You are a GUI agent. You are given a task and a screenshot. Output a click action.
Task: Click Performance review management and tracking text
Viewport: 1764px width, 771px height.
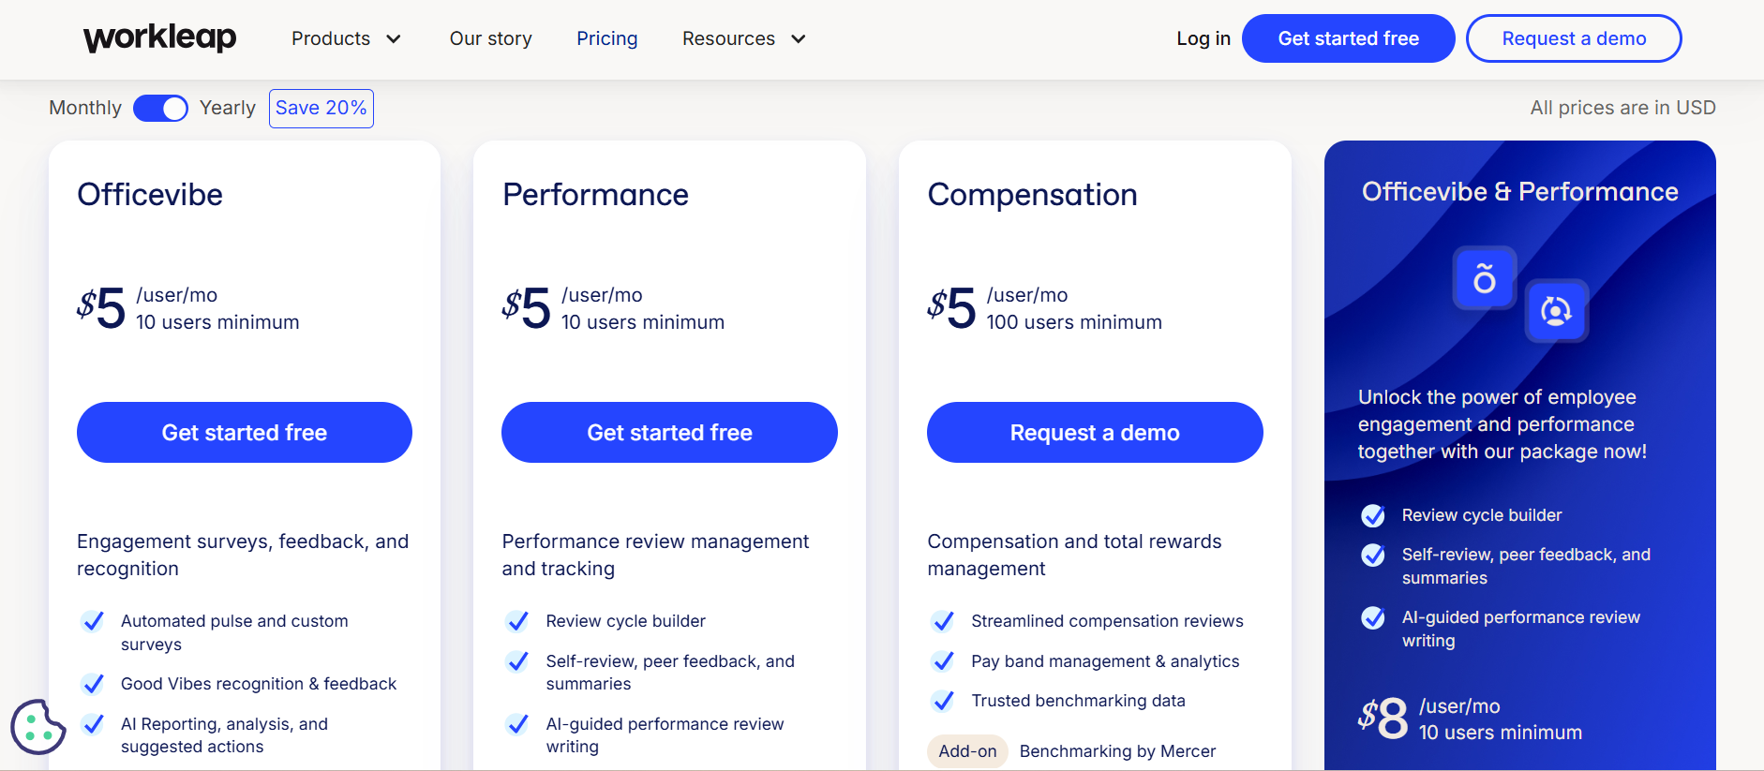[655, 555]
